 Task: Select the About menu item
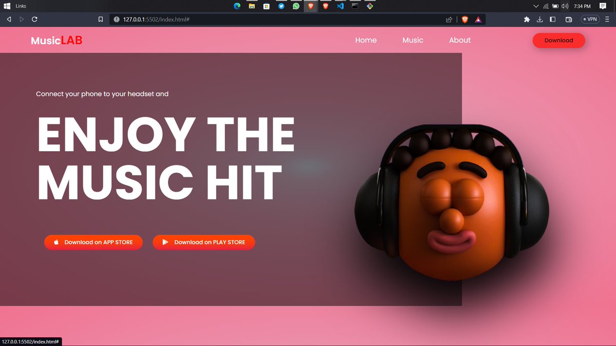pos(459,40)
